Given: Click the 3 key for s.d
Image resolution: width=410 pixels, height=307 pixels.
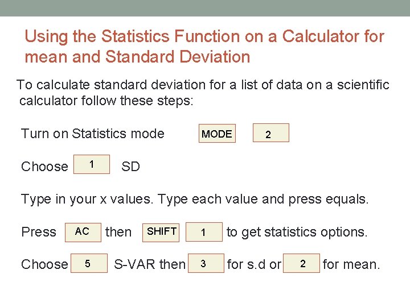Looking at the screenshot, I should click(x=204, y=264).
